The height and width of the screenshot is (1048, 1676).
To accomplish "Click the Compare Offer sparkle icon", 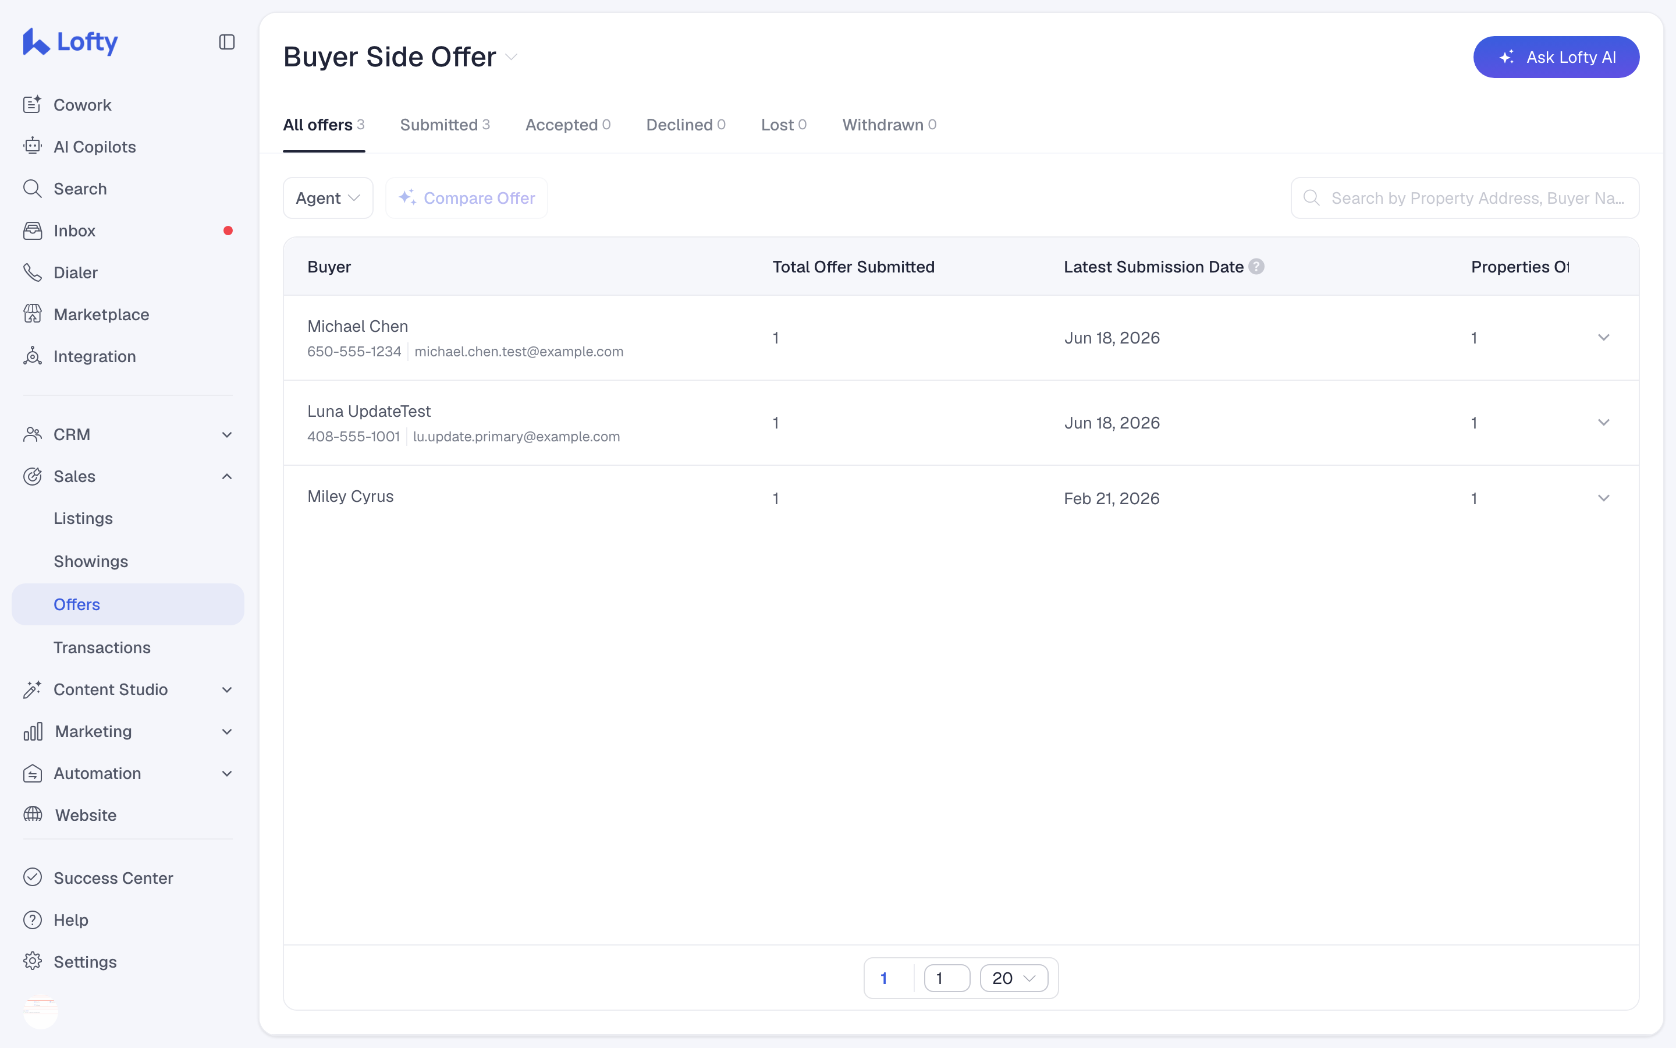I will [x=407, y=197].
